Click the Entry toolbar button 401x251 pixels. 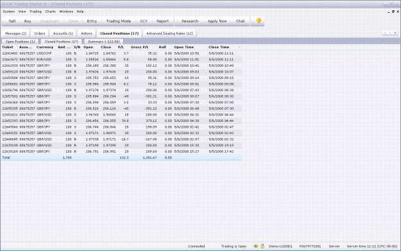tap(92, 21)
